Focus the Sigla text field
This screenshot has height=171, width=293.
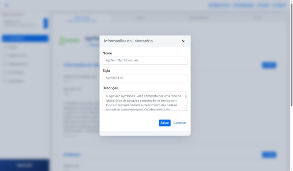(x=145, y=78)
